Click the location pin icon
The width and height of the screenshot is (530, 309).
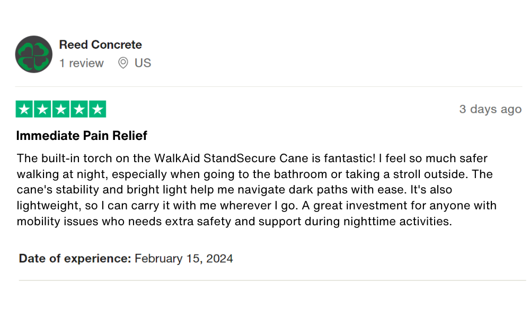pos(123,63)
